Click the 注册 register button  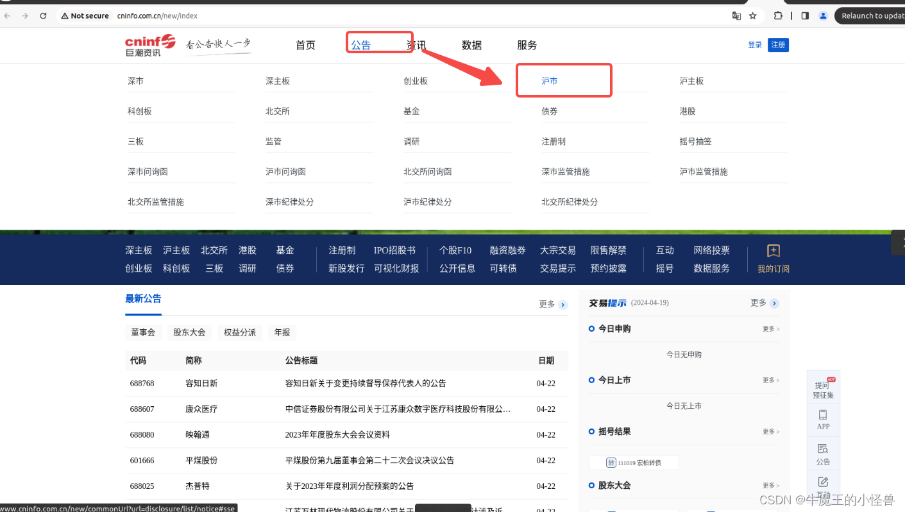(778, 45)
